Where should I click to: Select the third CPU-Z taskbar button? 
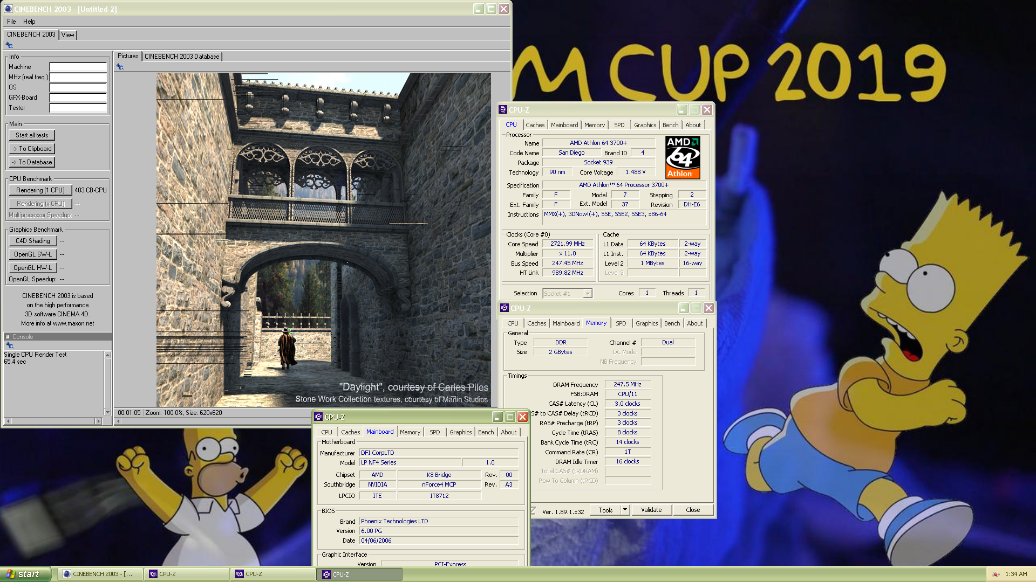pyautogui.click(x=359, y=574)
